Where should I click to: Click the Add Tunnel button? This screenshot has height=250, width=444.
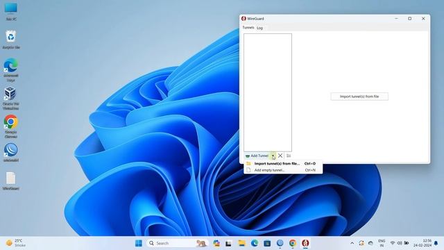pos(257,156)
